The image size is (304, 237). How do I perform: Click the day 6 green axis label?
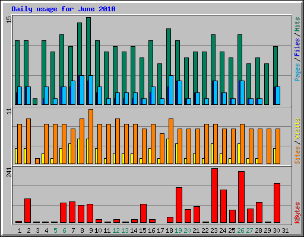click(64, 230)
